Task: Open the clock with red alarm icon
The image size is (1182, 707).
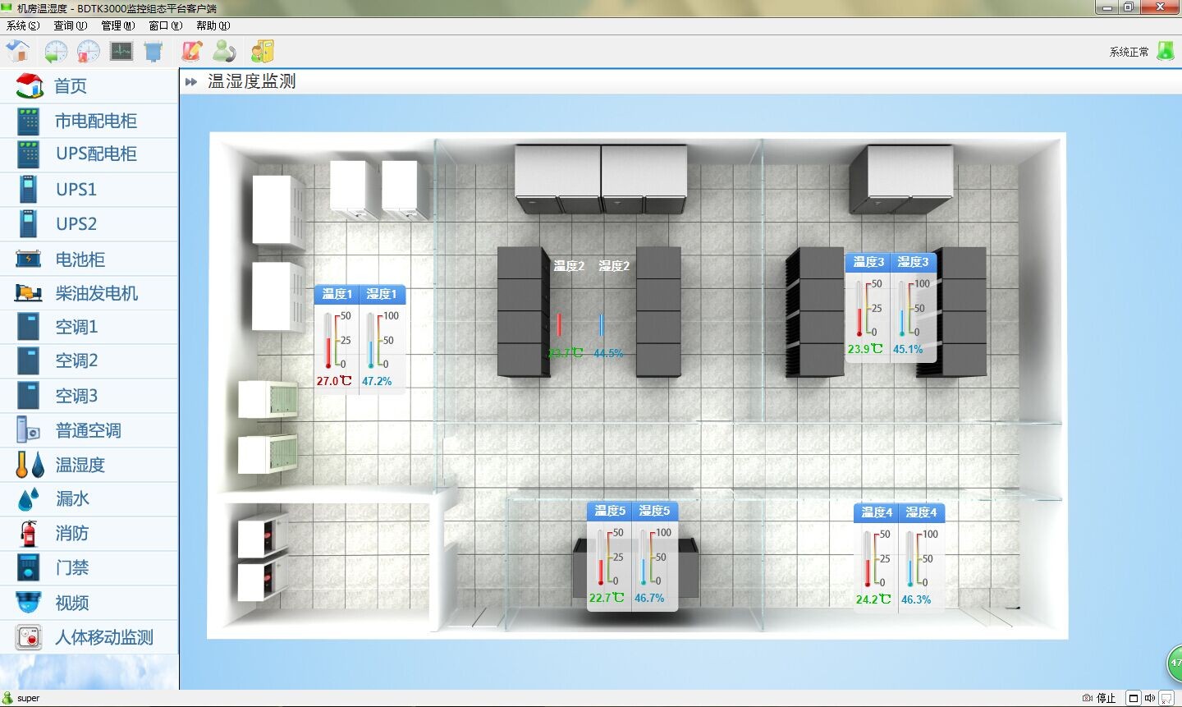Action: tap(88, 52)
